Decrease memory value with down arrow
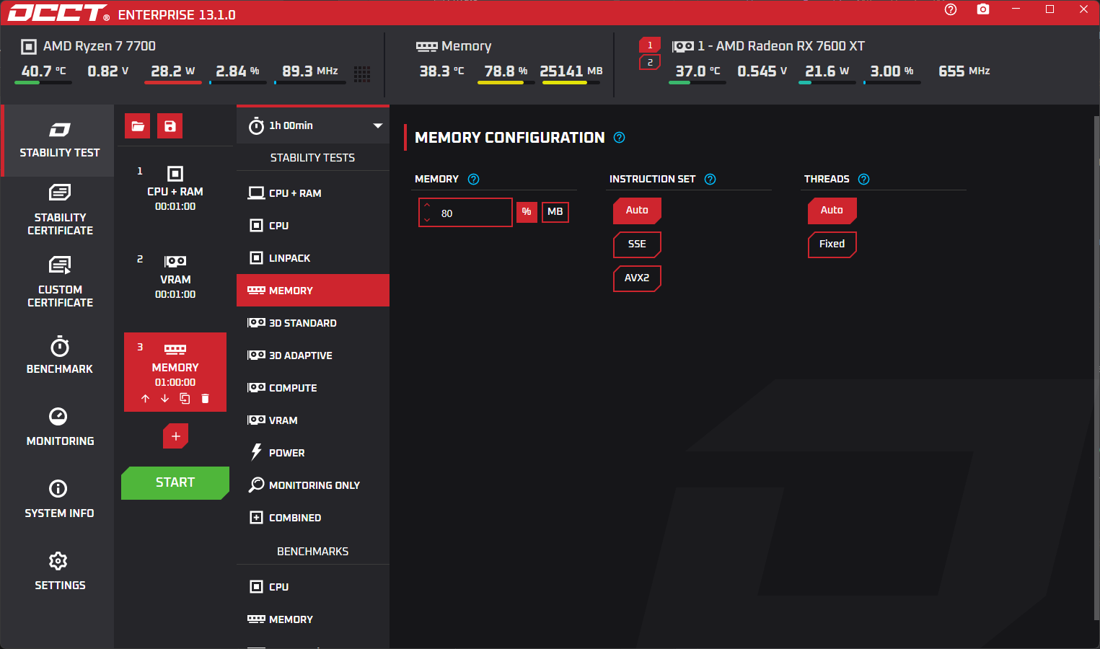1100x649 pixels. tap(427, 219)
